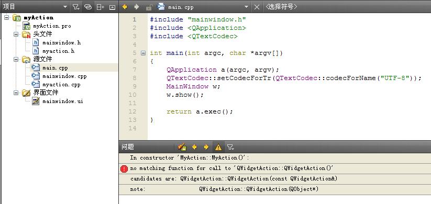Open the <选择符号> symbol selector
431x204 pixels.
coord(281,7)
